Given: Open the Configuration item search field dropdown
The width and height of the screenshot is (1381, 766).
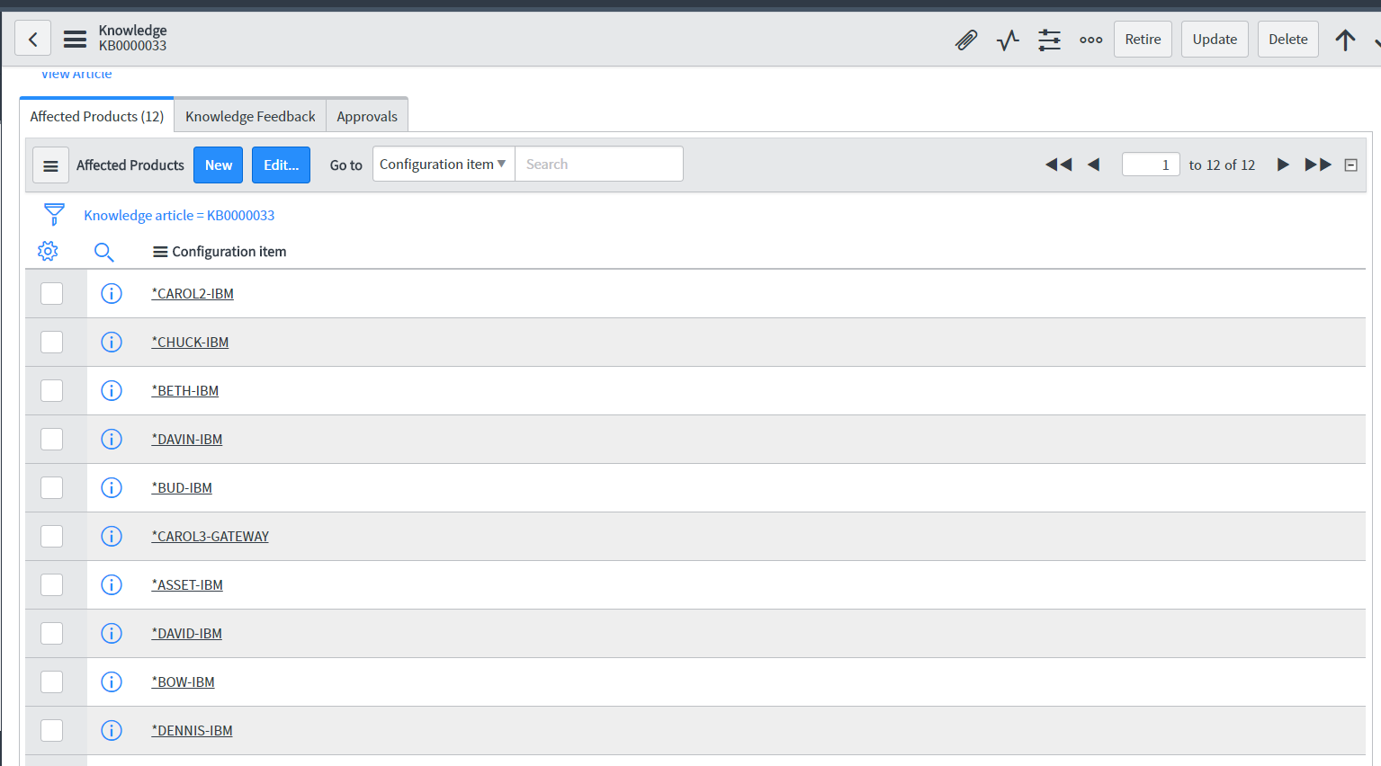Looking at the screenshot, I should tap(443, 164).
